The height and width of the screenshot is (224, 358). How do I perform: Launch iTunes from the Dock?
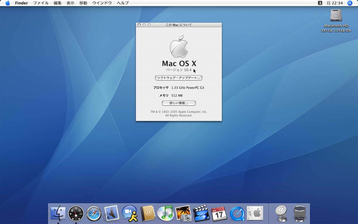coord(165,214)
